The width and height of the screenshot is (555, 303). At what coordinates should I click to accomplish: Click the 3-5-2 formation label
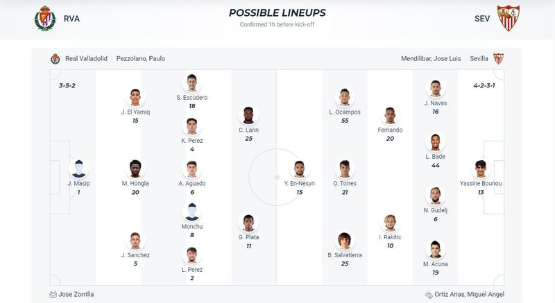click(x=67, y=85)
